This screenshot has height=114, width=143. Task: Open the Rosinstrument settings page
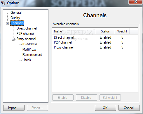pos(32,55)
